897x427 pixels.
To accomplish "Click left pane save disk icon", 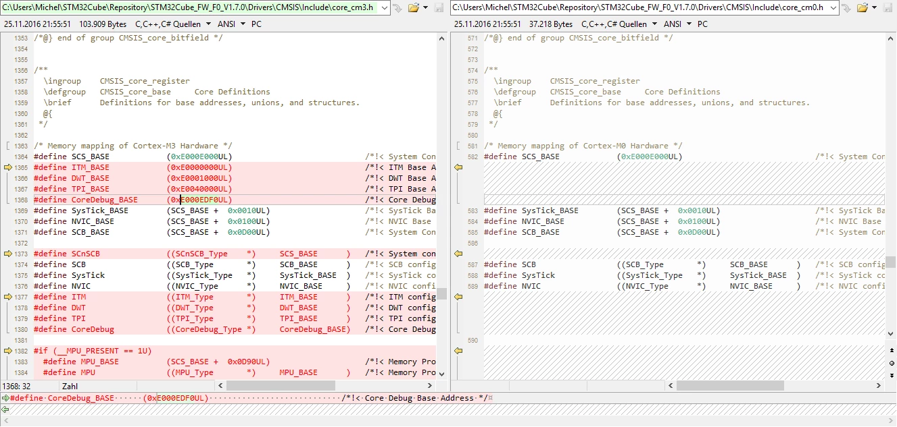I will tap(439, 8).
